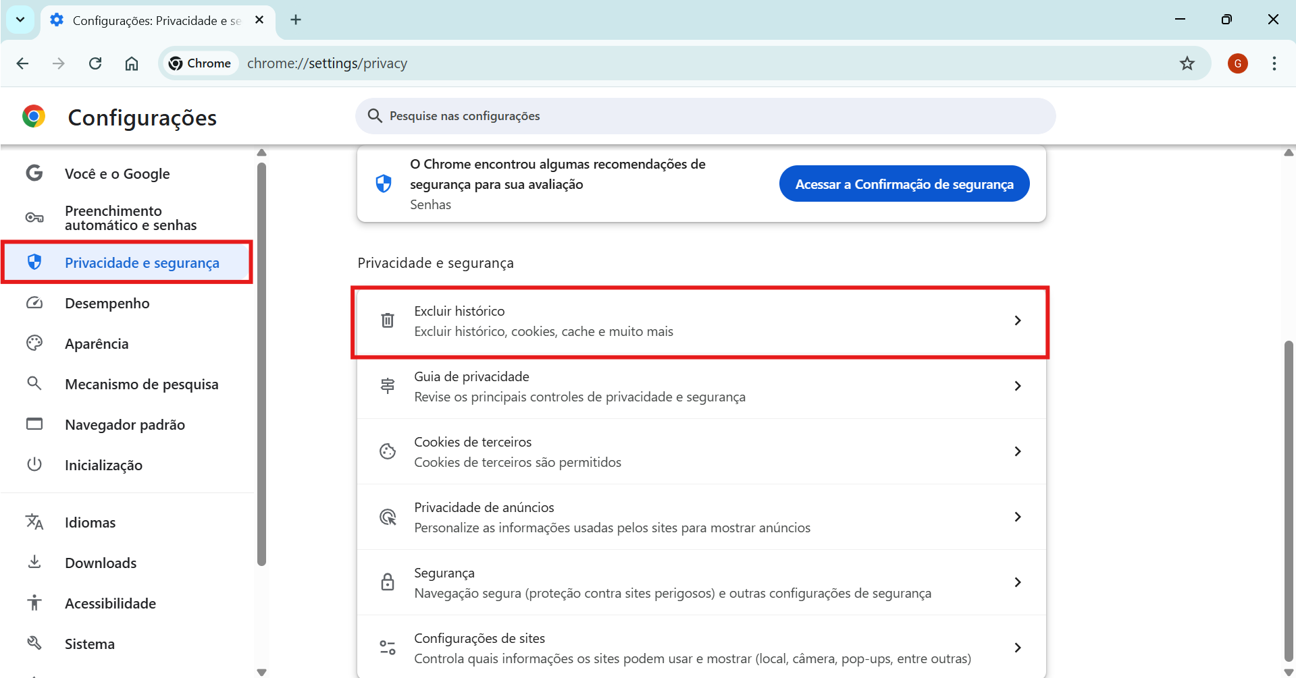Open the tab search dropdown arrow
This screenshot has width=1296, height=678.
click(x=20, y=20)
